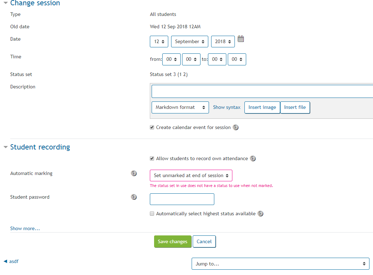Viewport: 373px width, 275px height.
Task: Open the Automatic marking help icon
Action: pyautogui.click(x=134, y=174)
